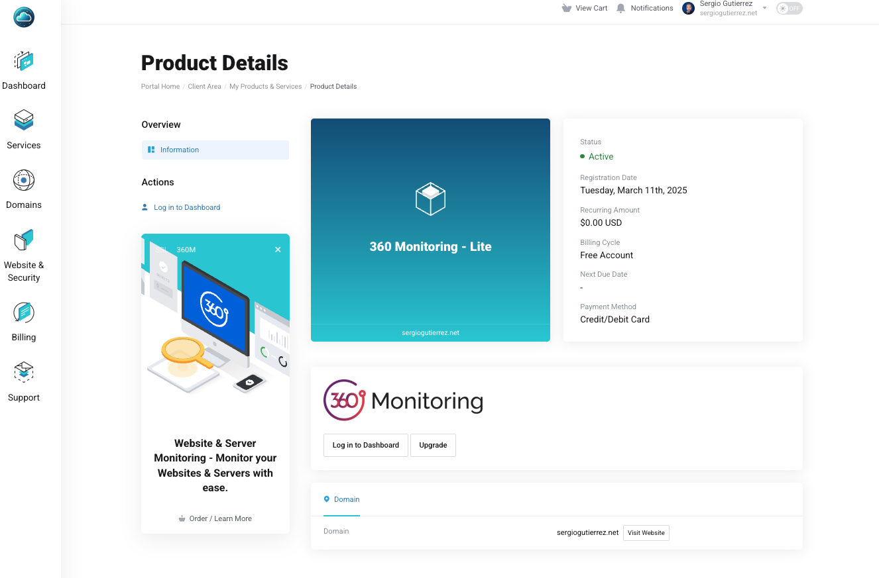The image size is (879, 578).
Task: Open the Billing sidebar icon
Action: click(24, 313)
